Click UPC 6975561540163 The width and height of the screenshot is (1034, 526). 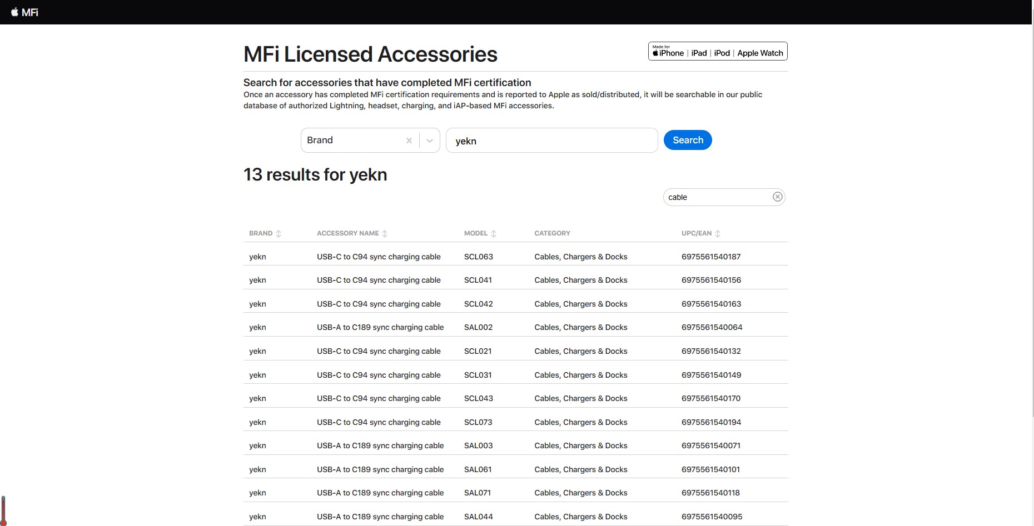[711, 304]
